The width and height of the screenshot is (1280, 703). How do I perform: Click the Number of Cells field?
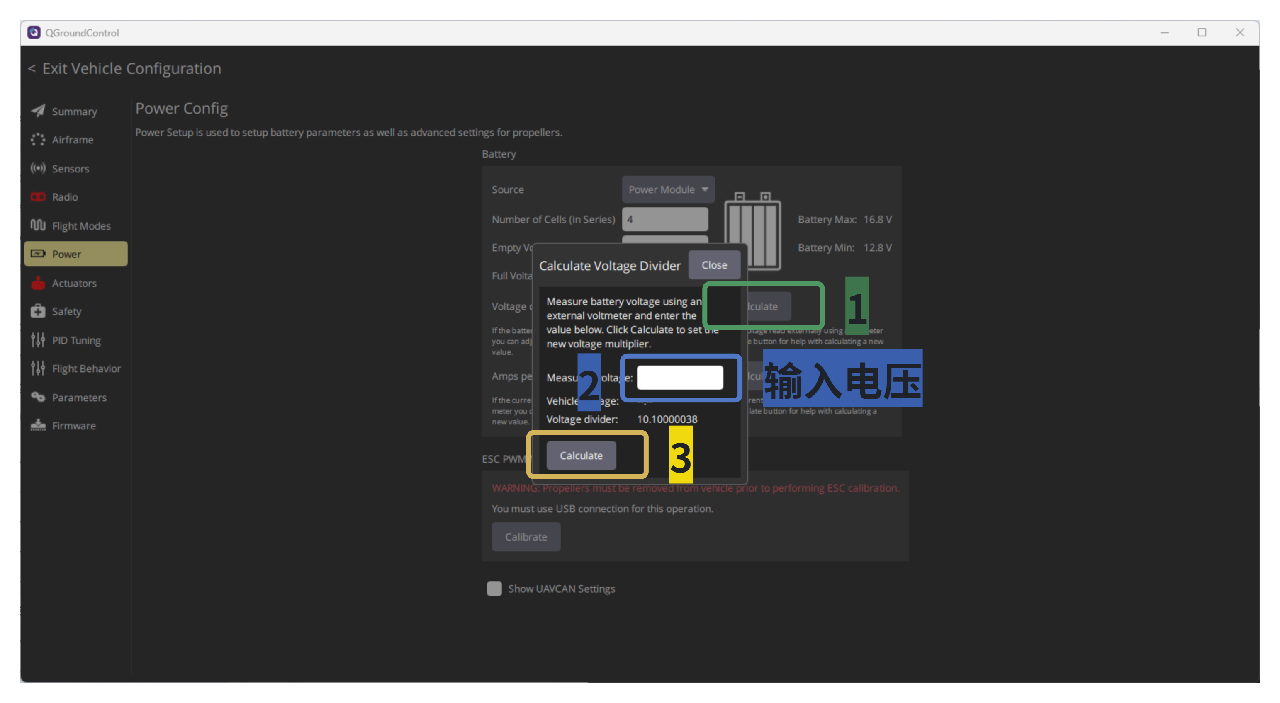coord(665,219)
